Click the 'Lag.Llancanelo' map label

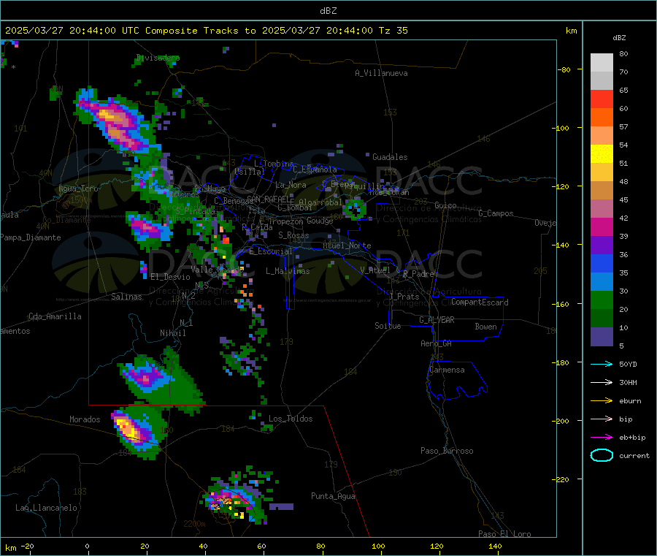pos(47,508)
